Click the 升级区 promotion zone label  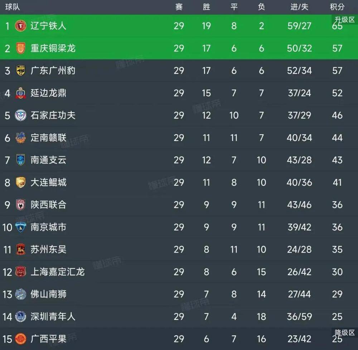pyautogui.click(x=344, y=20)
